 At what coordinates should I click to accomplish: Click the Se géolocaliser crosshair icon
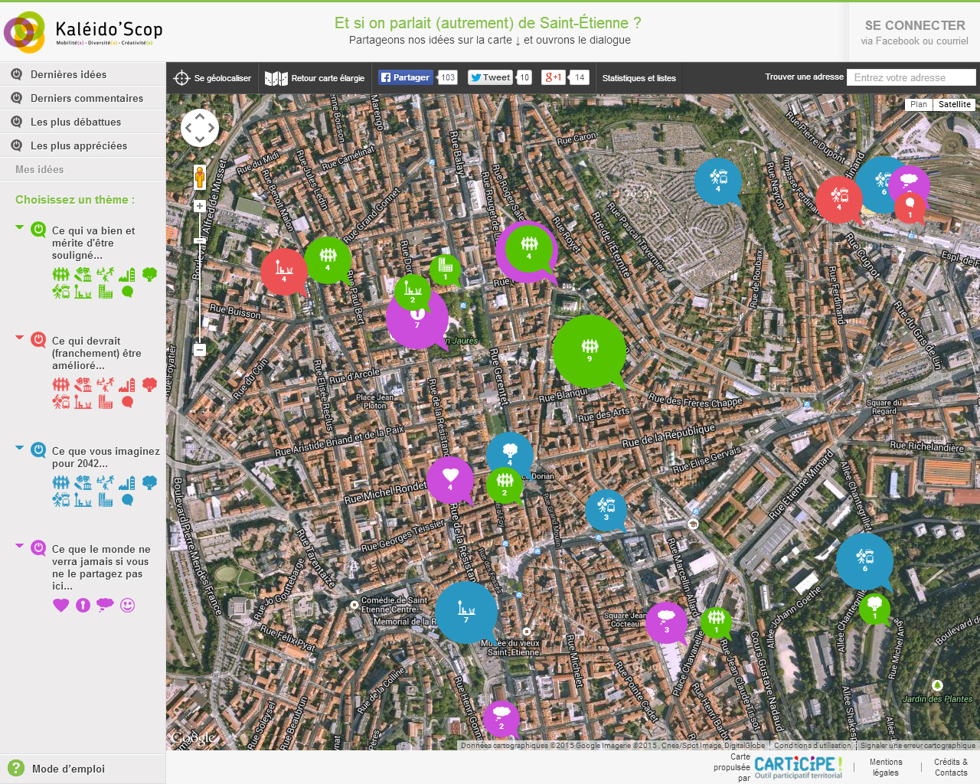click(181, 78)
